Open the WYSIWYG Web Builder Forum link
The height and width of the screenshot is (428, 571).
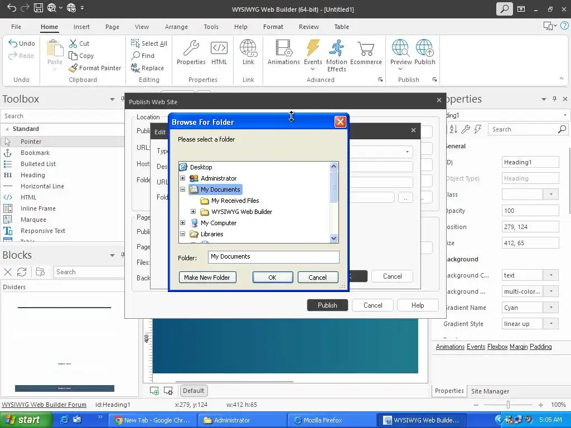(44, 405)
